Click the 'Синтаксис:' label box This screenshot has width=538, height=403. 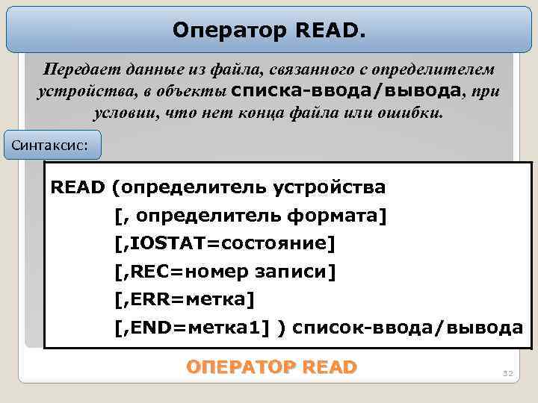(x=52, y=145)
